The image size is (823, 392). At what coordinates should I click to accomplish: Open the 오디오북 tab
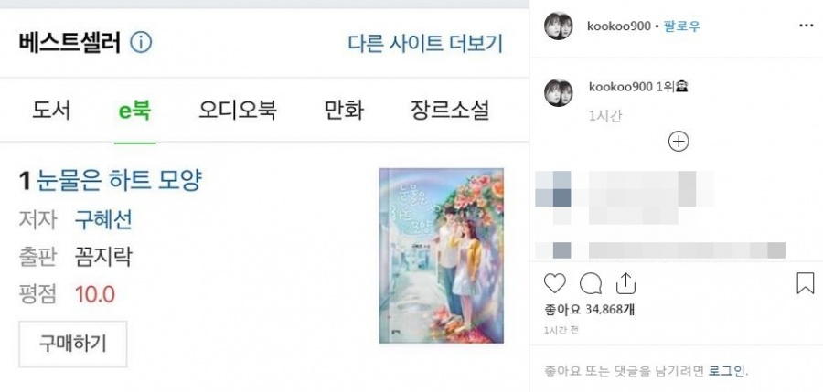[x=237, y=111]
